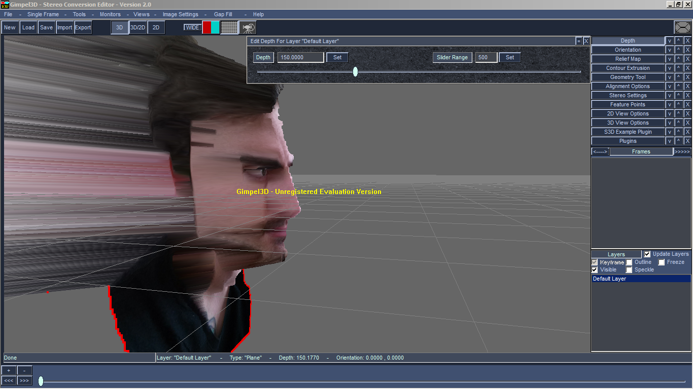This screenshot has height=389, width=693.
Task: Click the bottom timeline slider handle
Action: point(41,381)
